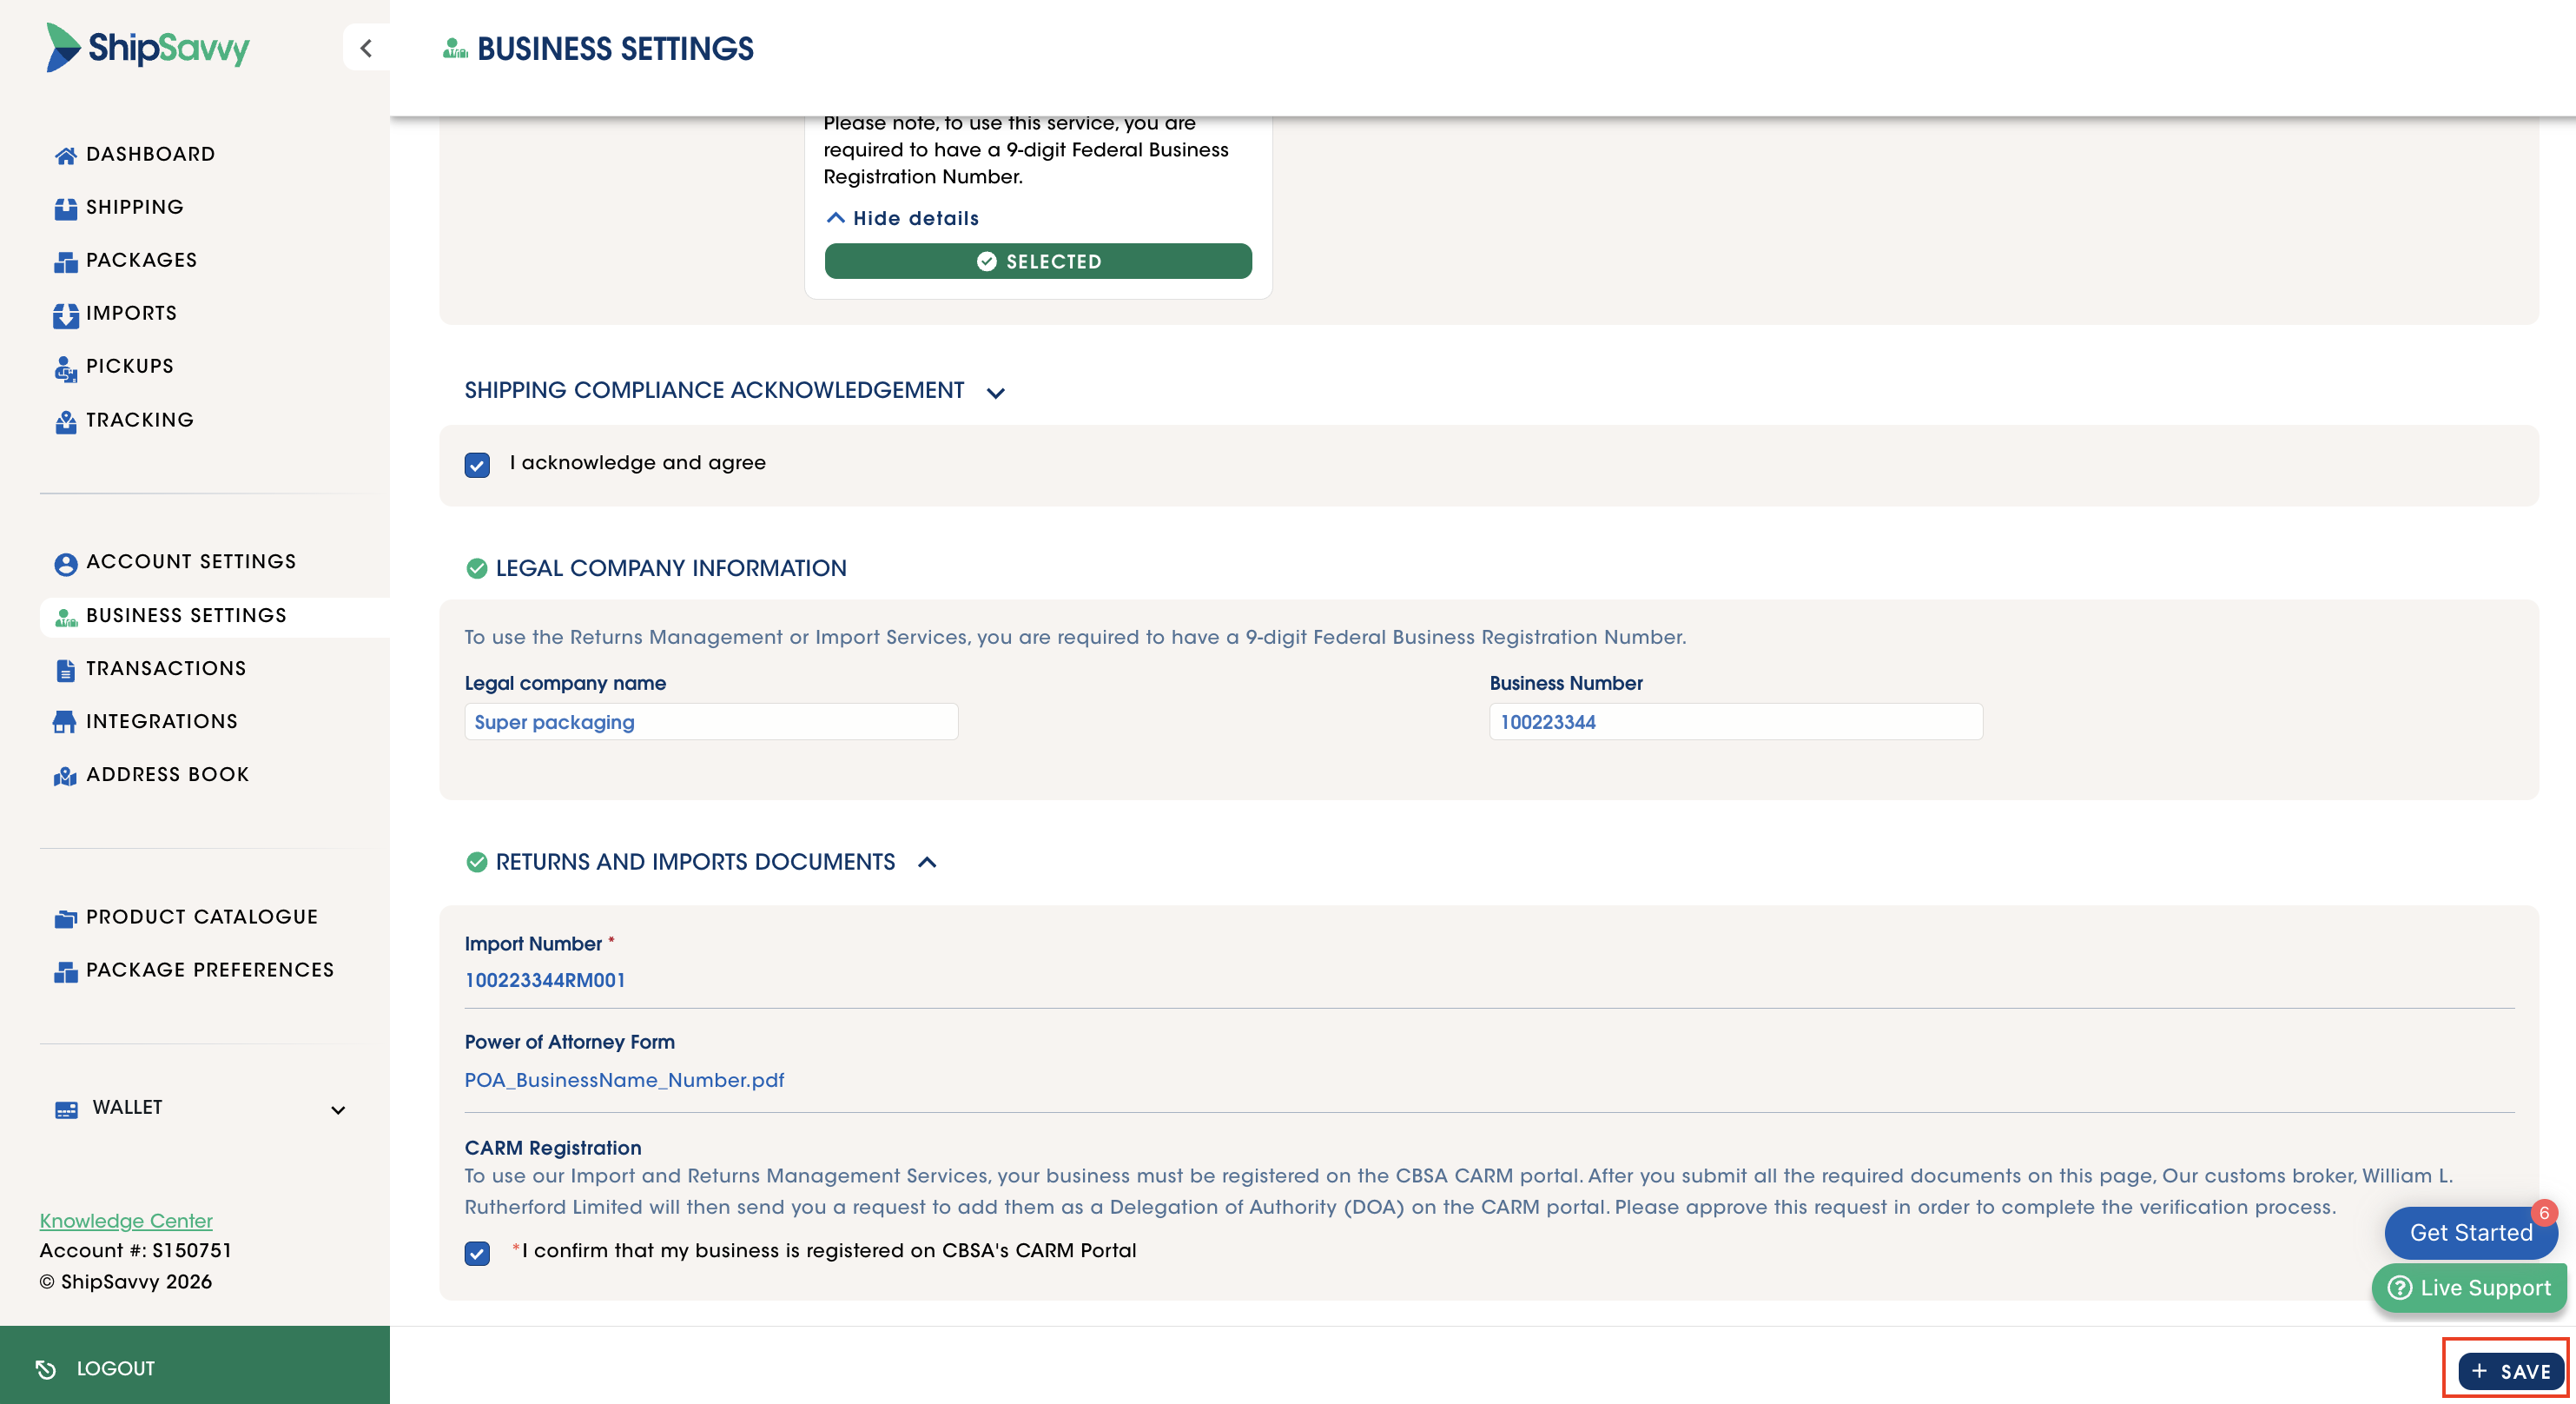Screen dimensions: 2576x1404
Task: Collapse Returns and Imports Documents section
Action: (927, 862)
